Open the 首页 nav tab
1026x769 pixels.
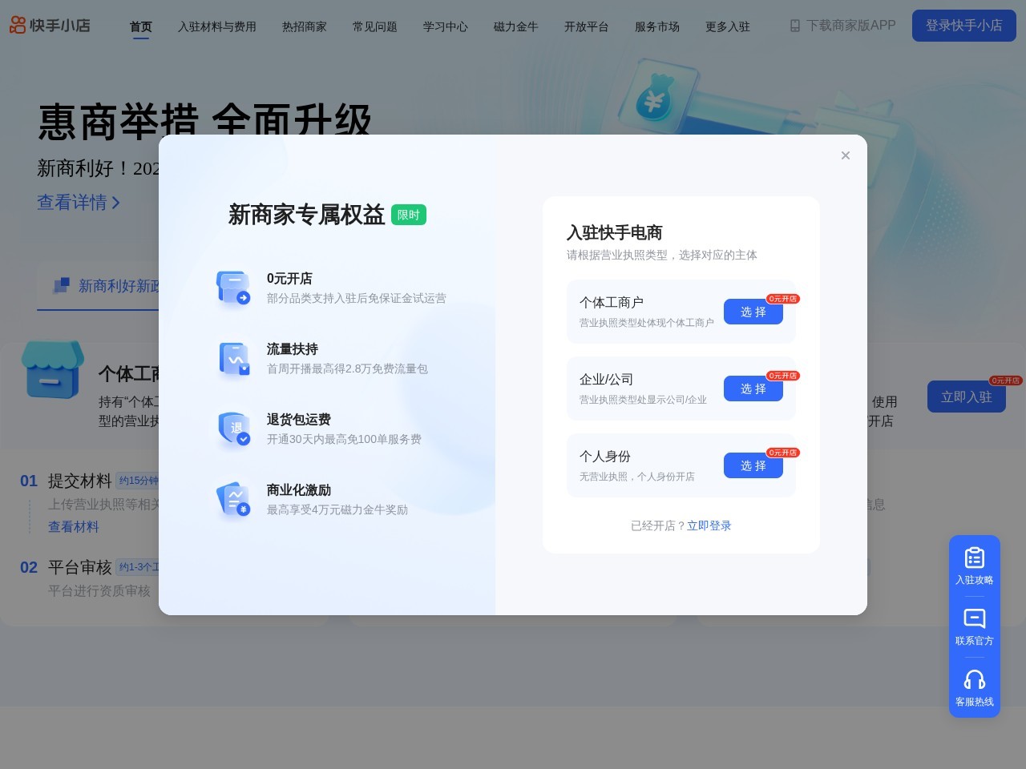pyautogui.click(x=141, y=26)
